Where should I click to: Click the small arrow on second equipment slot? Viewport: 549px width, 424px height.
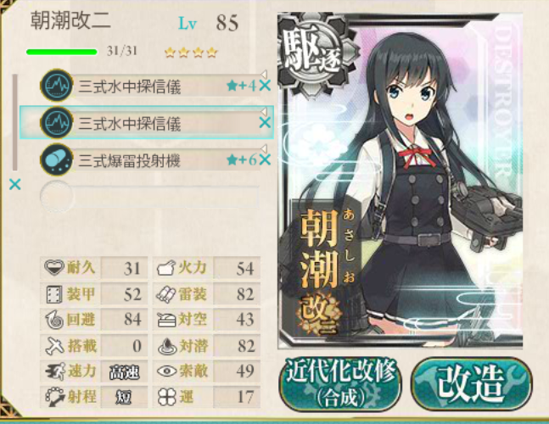tap(264, 112)
